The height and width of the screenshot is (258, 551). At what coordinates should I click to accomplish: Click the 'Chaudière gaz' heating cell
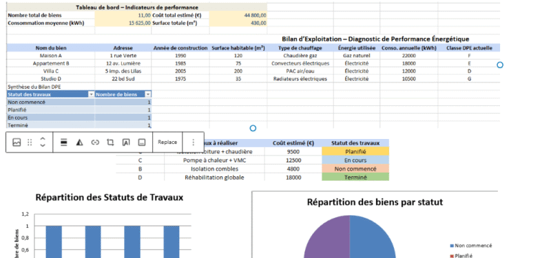pos(300,56)
